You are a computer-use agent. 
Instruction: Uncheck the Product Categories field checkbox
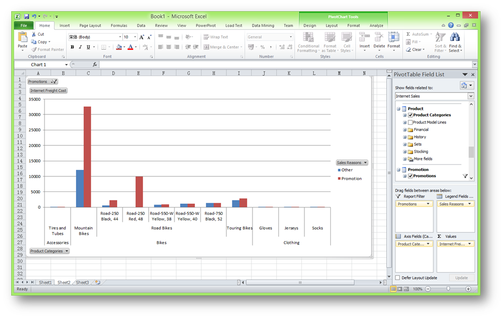[410, 115]
